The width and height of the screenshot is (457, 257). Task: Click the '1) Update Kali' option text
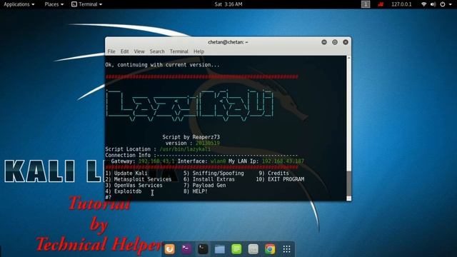[x=126, y=173]
